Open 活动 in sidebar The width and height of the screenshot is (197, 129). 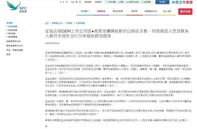click(x=9, y=54)
